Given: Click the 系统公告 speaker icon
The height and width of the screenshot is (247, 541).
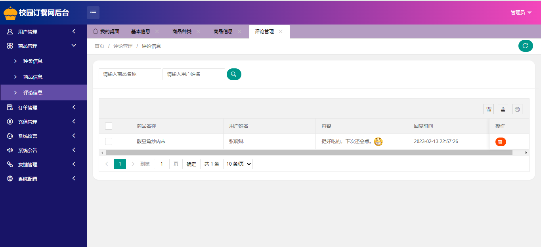Looking at the screenshot, I should (10, 150).
